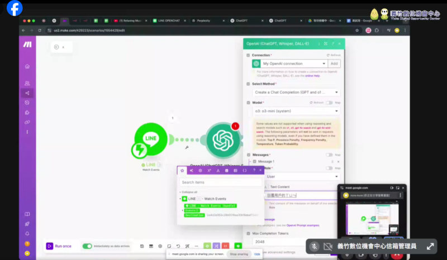Click the Facebook logo in top-left corner

click(x=15, y=8)
